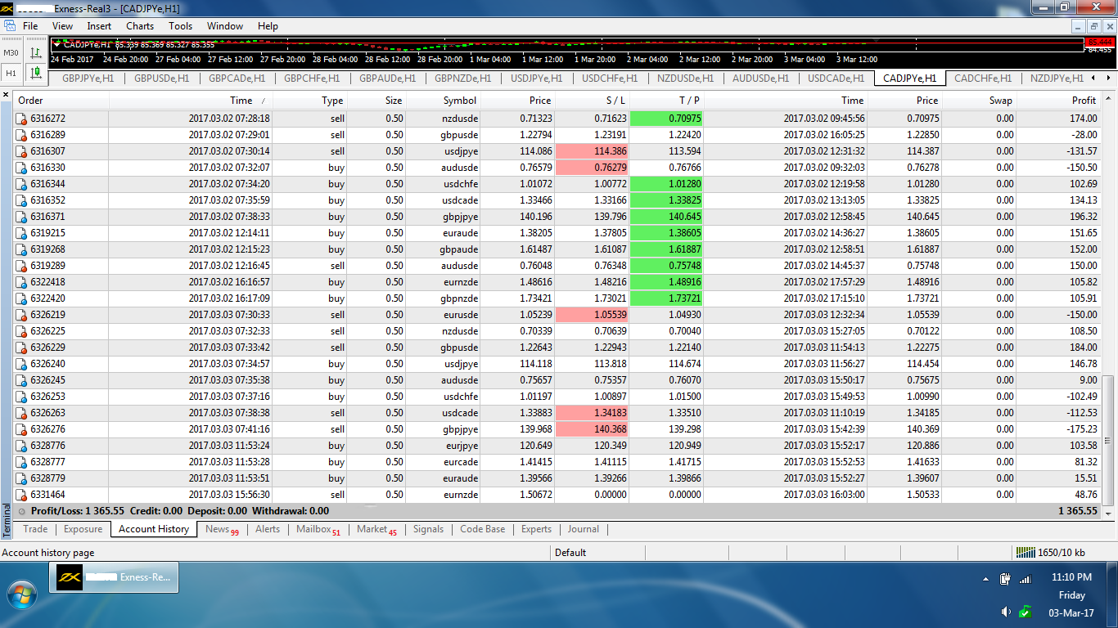Screen dimensions: 1118x628
Task: Click the connection status bars icon
Action: [x=1024, y=552]
